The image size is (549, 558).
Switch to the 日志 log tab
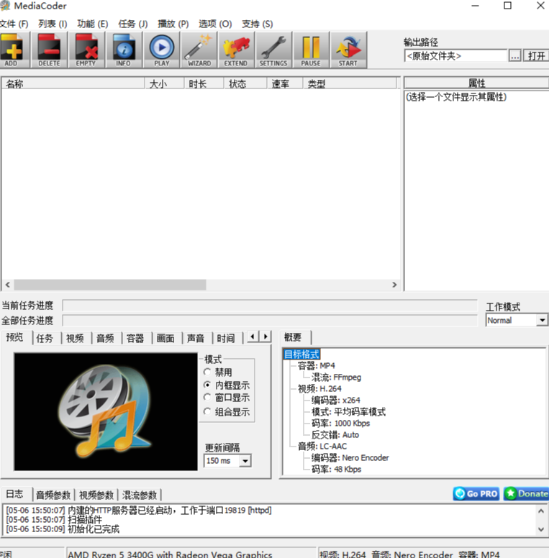[15, 494]
